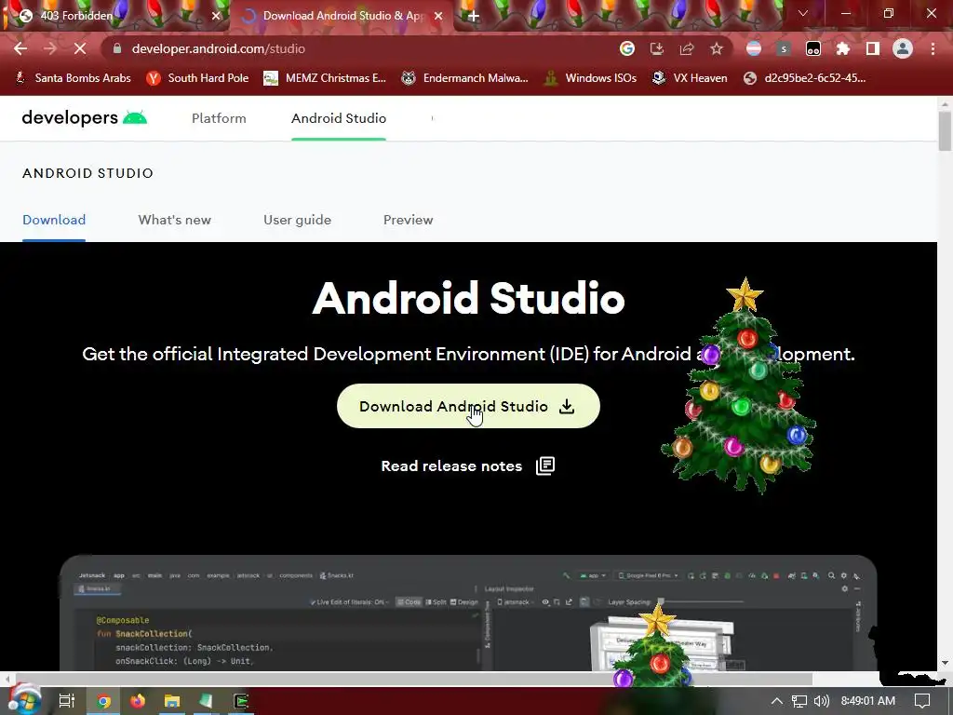Screen dimensions: 953x715
Task: Close the Download Android Studio tab
Action: 438,16
